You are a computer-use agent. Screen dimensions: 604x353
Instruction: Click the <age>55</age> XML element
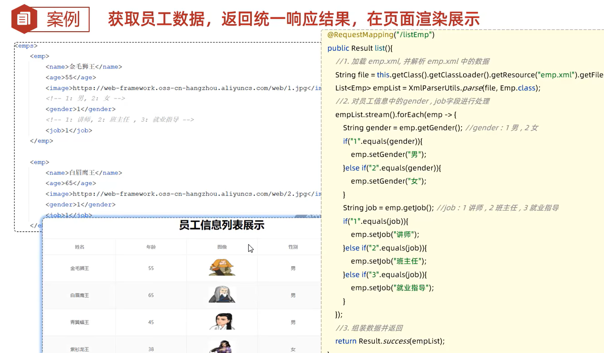[x=71, y=77]
